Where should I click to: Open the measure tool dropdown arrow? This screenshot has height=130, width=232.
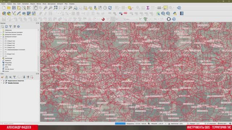(x=162, y=8)
